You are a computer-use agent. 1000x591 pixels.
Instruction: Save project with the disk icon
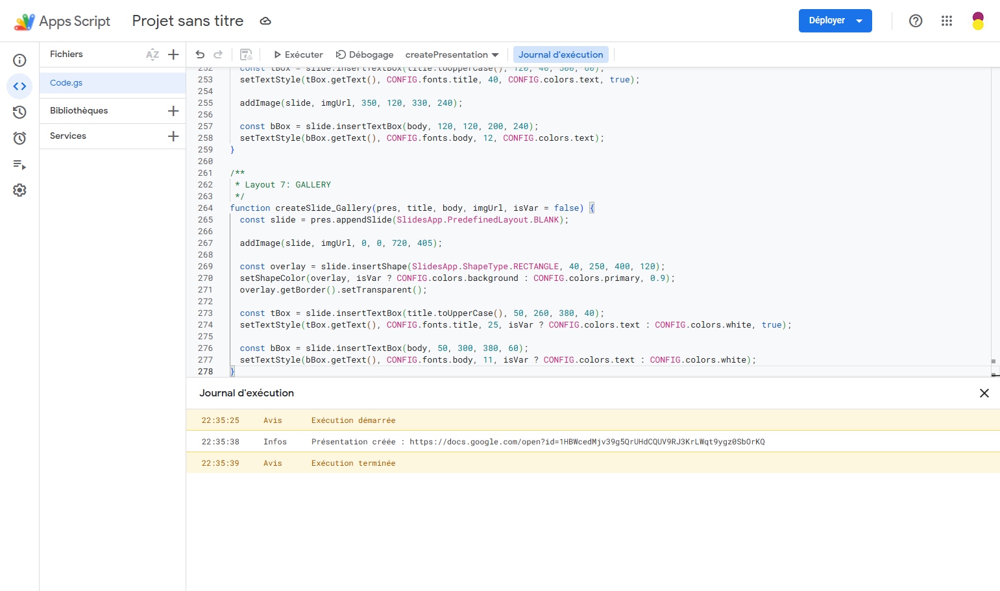point(246,54)
